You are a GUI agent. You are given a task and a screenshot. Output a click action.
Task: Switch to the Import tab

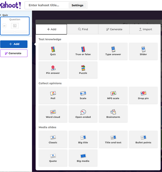tap(145, 29)
